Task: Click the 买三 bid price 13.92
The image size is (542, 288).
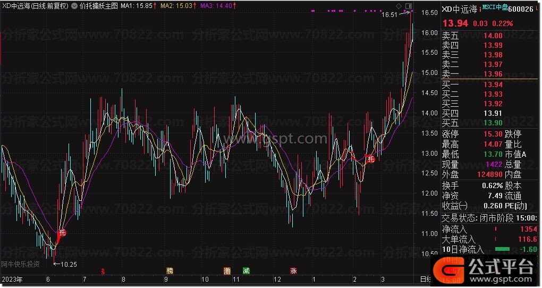Action: coord(493,104)
